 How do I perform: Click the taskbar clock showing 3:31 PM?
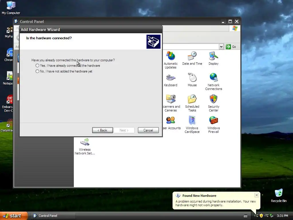tap(282, 216)
